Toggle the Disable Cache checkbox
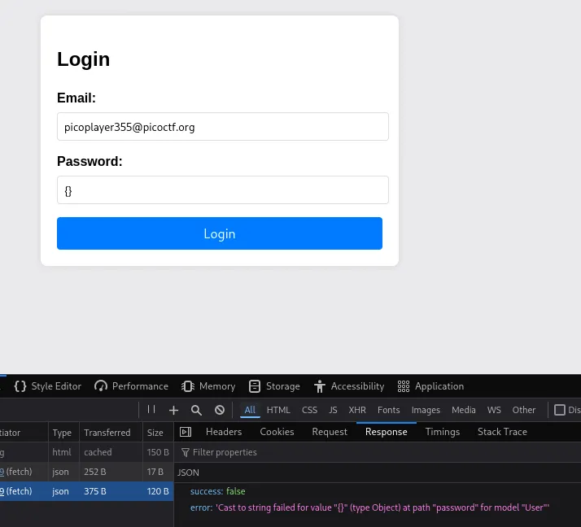The height and width of the screenshot is (527, 581). click(x=560, y=410)
